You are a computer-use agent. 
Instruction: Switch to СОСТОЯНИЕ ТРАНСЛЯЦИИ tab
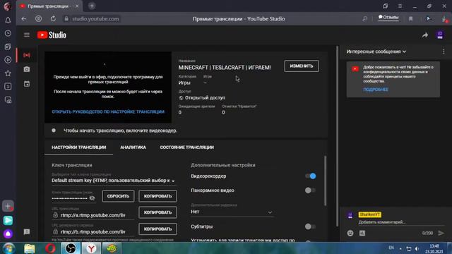coord(186,147)
